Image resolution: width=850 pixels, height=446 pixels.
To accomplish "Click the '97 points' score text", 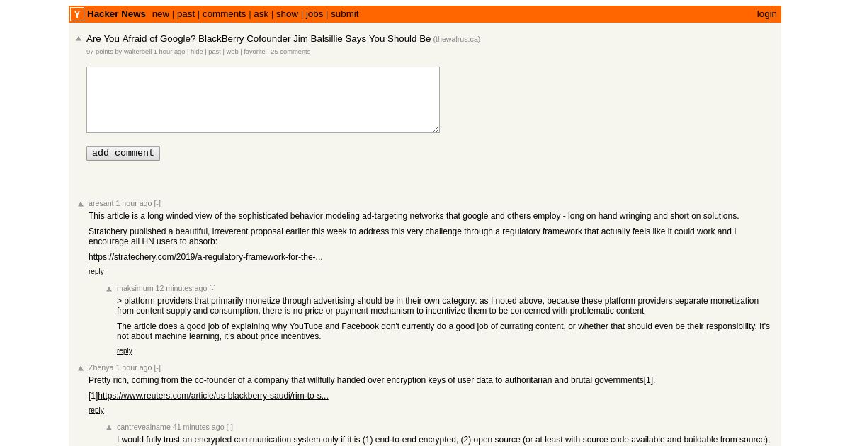I will [100, 52].
